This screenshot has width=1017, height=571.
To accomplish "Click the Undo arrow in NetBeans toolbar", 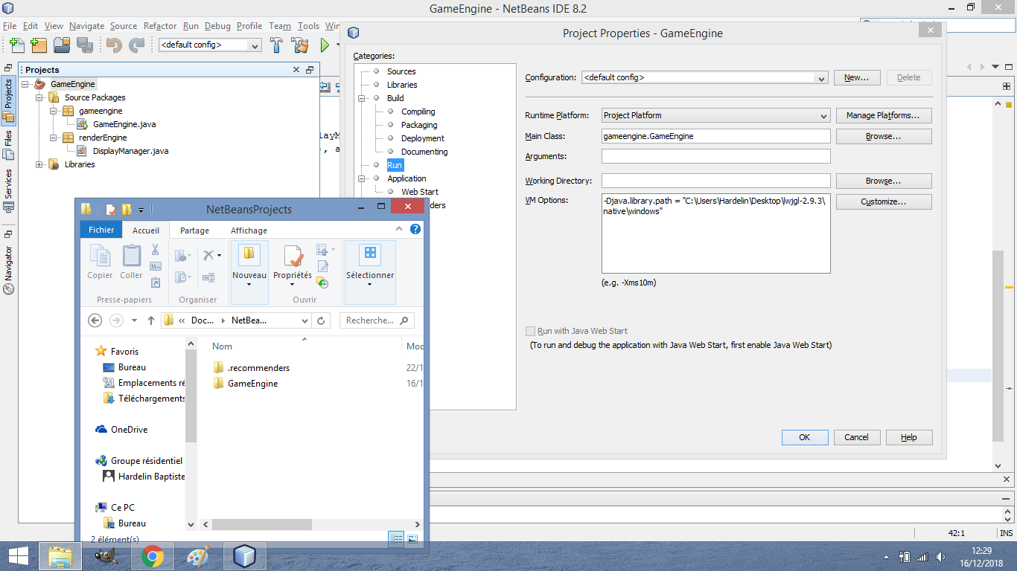I will [114, 45].
